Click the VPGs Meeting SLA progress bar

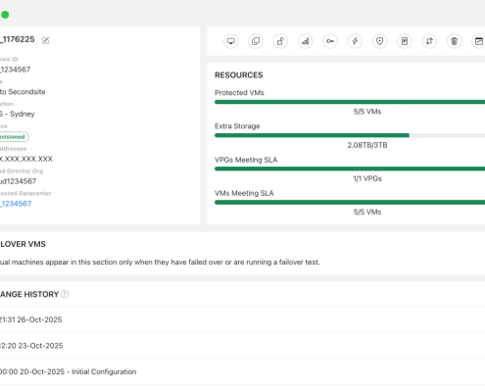coord(350,169)
